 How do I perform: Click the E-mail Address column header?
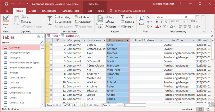tap(145, 41)
